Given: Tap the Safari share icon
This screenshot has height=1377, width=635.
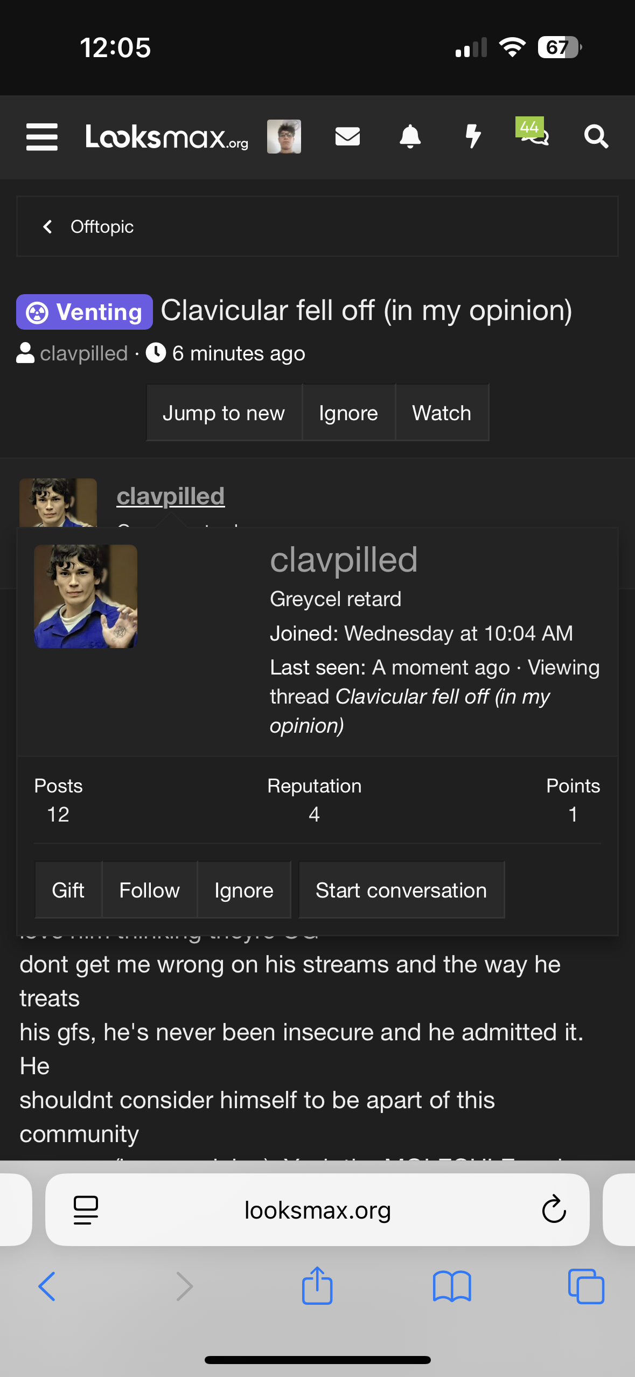Looking at the screenshot, I should (317, 1286).
